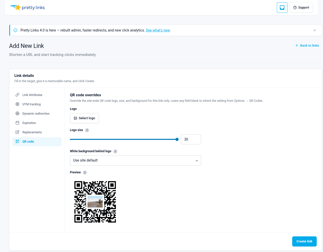Click the Logo size number field

click(191, 139)
